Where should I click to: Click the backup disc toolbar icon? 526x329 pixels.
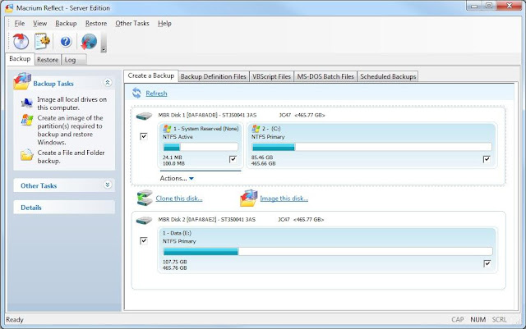pos(21,41)
